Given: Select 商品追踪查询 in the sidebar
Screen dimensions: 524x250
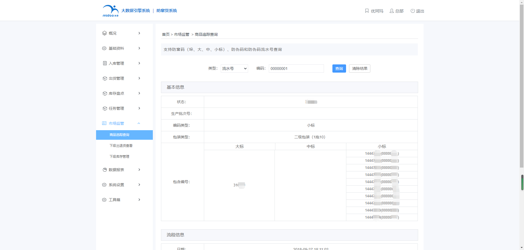Looking at the screenshot, I should [x=124, y=135].
